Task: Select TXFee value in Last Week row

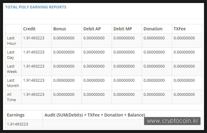Action: coord(184,66)
